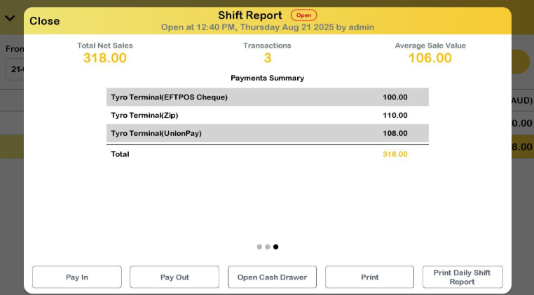
Task: Switch to the second page dot
Action: 268,247
